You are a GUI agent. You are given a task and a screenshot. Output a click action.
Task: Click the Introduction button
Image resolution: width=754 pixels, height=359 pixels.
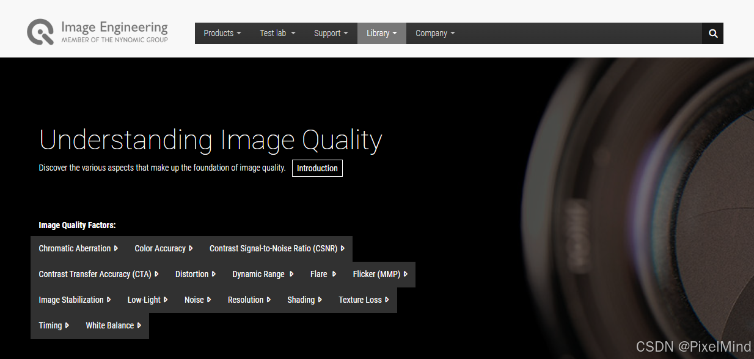click(x=317, y=168)
